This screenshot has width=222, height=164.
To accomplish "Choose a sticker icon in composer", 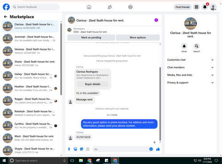I will coord(82,149).
